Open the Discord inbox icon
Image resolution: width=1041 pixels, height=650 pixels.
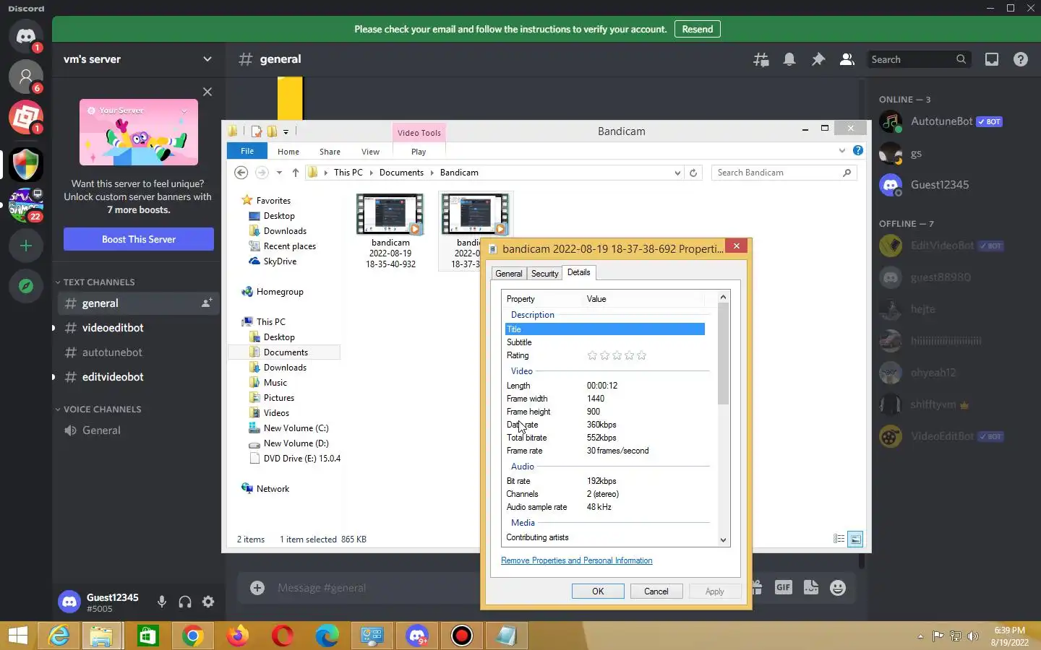coord(992,60)
